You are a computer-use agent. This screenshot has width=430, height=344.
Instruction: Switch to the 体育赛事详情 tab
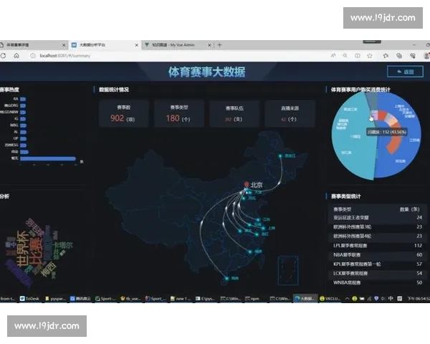click(x=30, y=45)
